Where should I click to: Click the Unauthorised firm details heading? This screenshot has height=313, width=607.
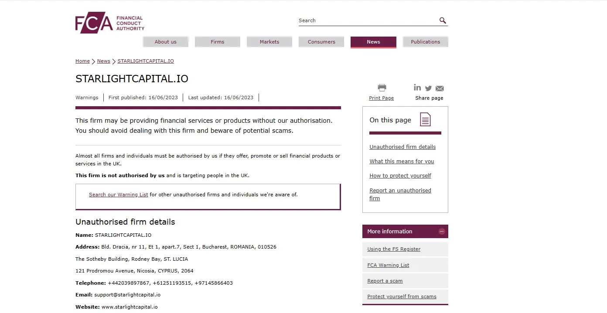(125, 222)
